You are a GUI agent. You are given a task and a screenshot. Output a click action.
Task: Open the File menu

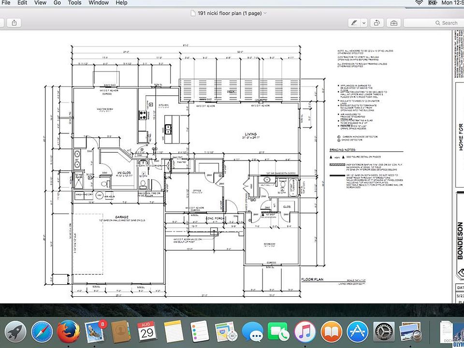click(x=6, y=3)
